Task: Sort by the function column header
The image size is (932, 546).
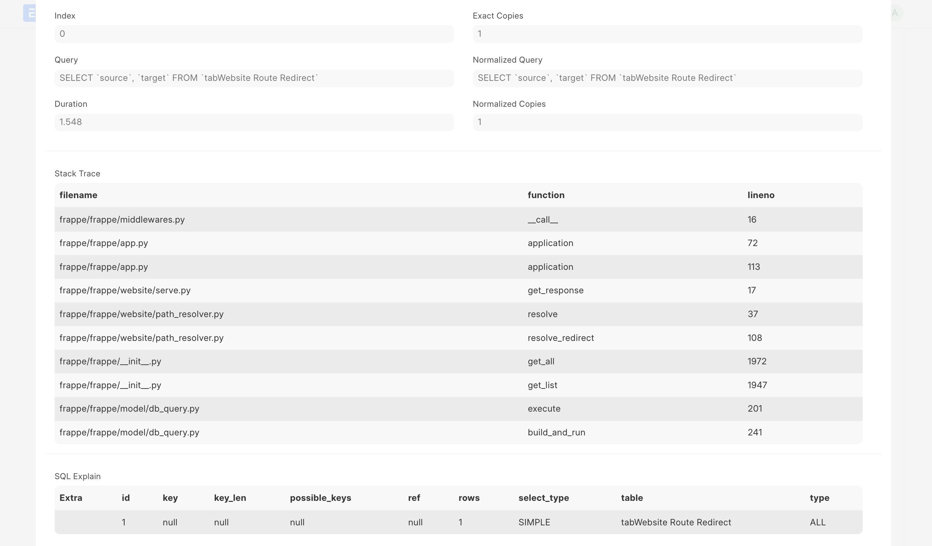Action: (x=546, y=195)
